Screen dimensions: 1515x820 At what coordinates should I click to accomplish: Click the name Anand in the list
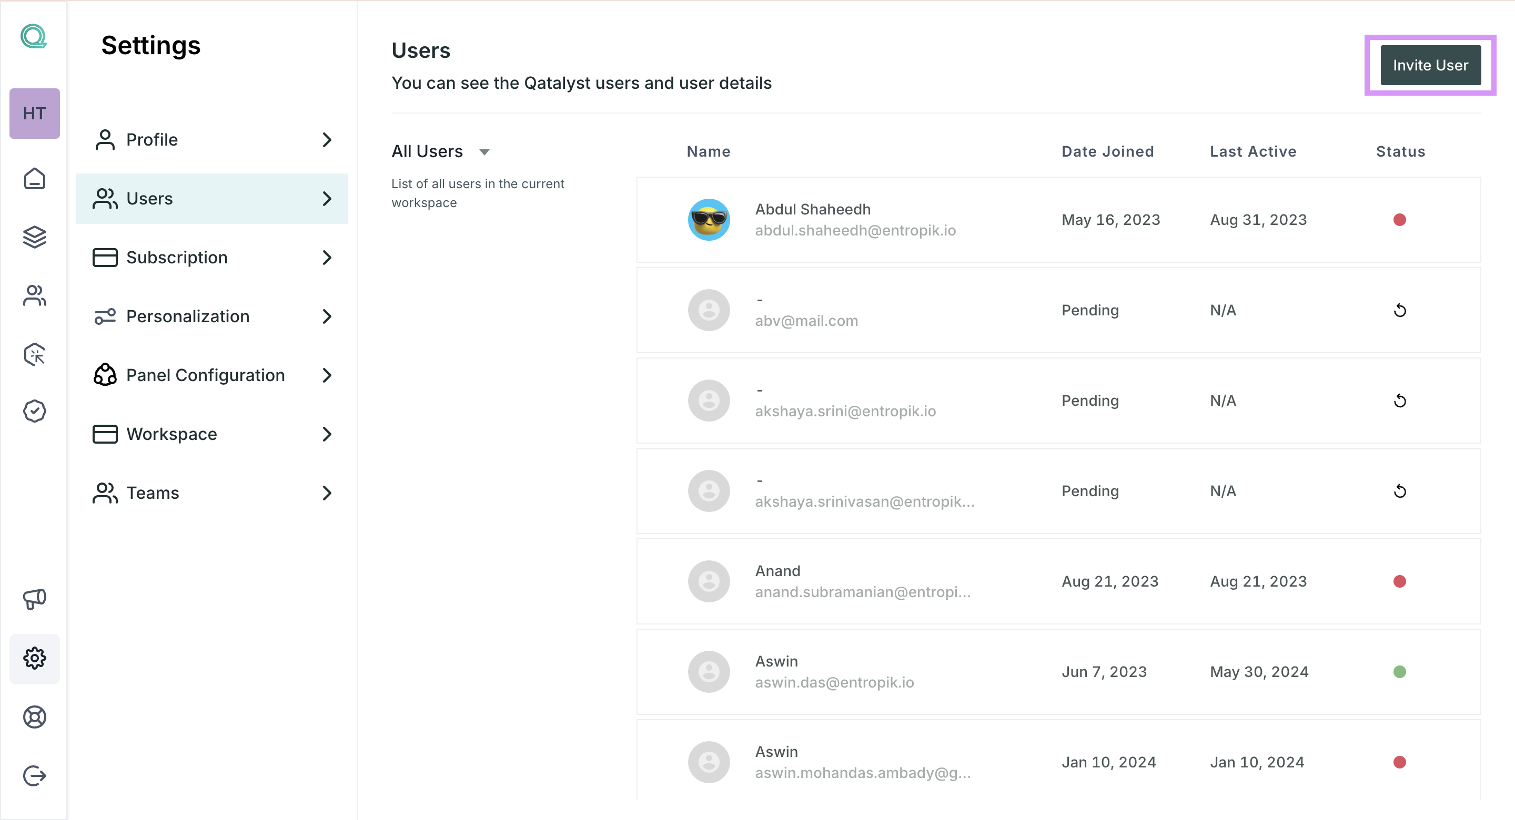coord(777,571)
